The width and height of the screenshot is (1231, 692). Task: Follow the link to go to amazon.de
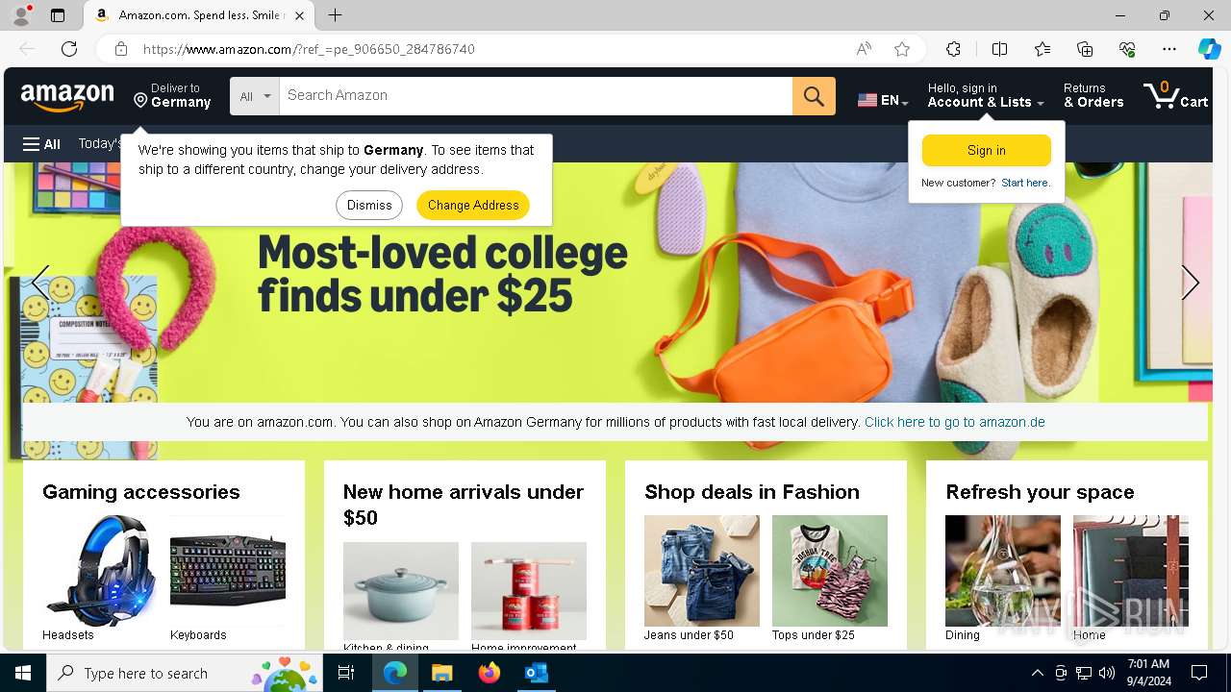954,422
